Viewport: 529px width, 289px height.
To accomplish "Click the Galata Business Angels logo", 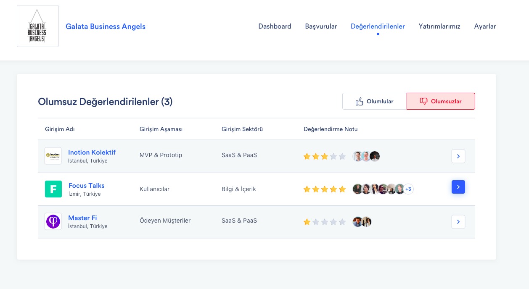I will (x=38, y=26).
